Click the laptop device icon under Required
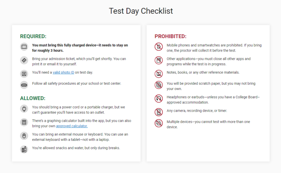Viewport: 281px width, 173px height. coord(24,47)
